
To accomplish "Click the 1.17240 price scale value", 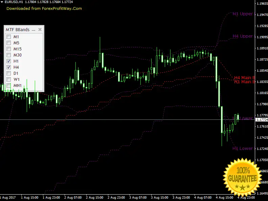I will click(262, 149).
